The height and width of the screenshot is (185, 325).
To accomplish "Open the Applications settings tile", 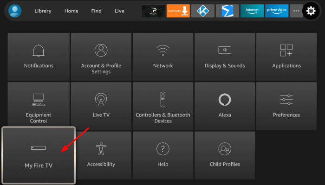I will click(286, 57).
